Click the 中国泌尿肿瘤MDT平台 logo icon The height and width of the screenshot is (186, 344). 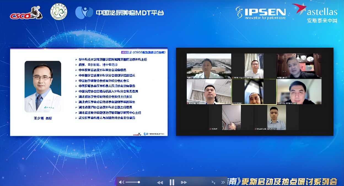[x=84, y=13]
